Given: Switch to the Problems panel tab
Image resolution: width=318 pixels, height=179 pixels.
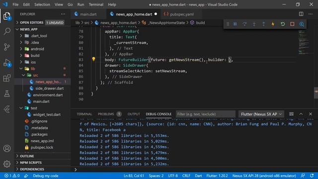Looking at the screenshot, I should point(106,114).
